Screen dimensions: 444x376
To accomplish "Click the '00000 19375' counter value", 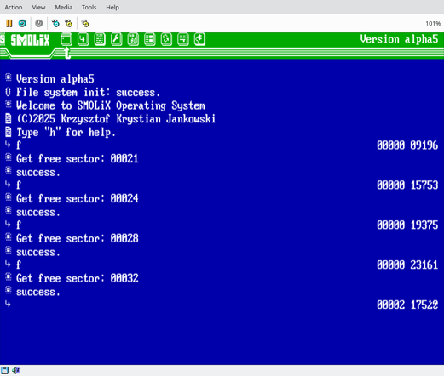I will (407, 225).
